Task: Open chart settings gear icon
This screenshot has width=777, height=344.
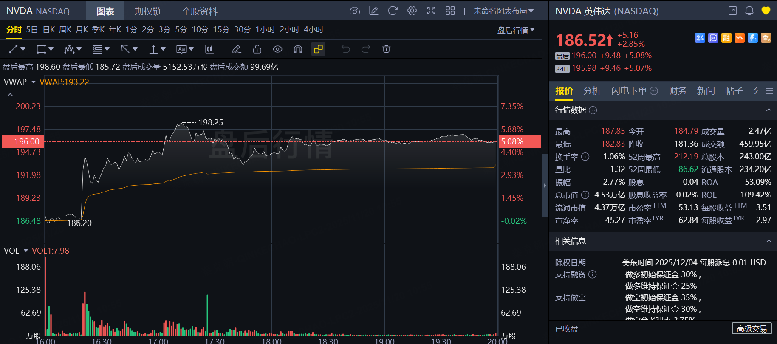Action: (x=412, y=11)
